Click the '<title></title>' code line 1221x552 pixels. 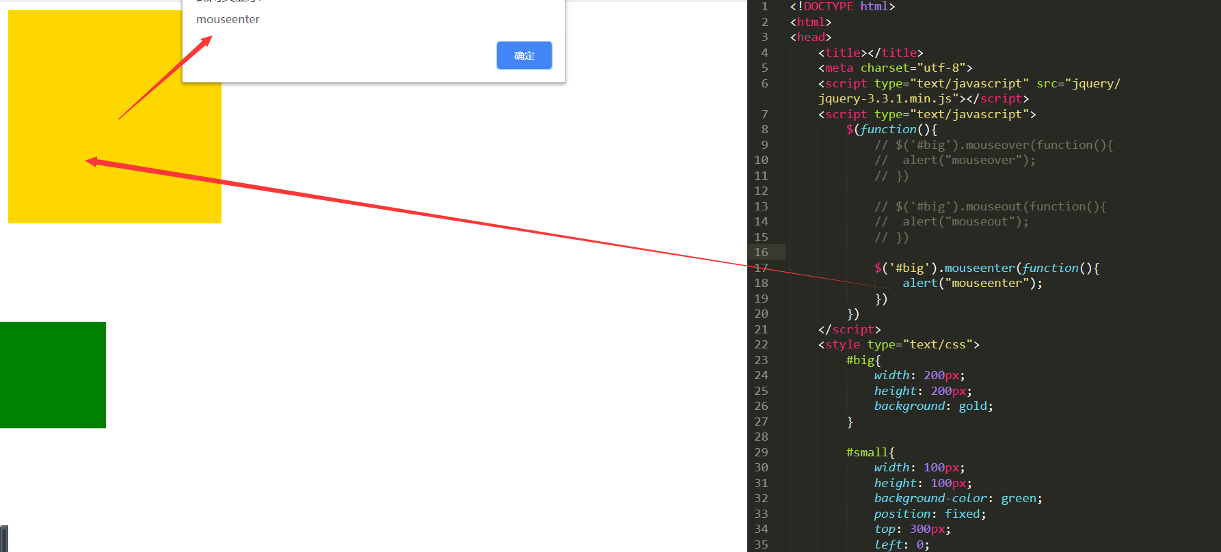[870, 53]
